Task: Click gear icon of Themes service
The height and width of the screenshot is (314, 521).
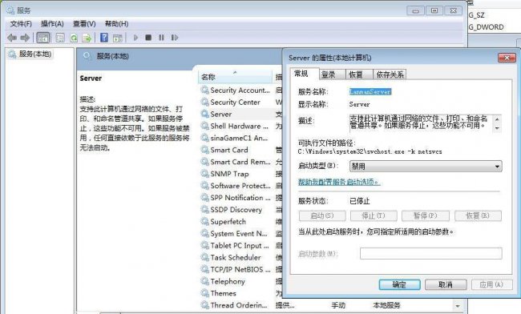Action: tap(204, 293)
